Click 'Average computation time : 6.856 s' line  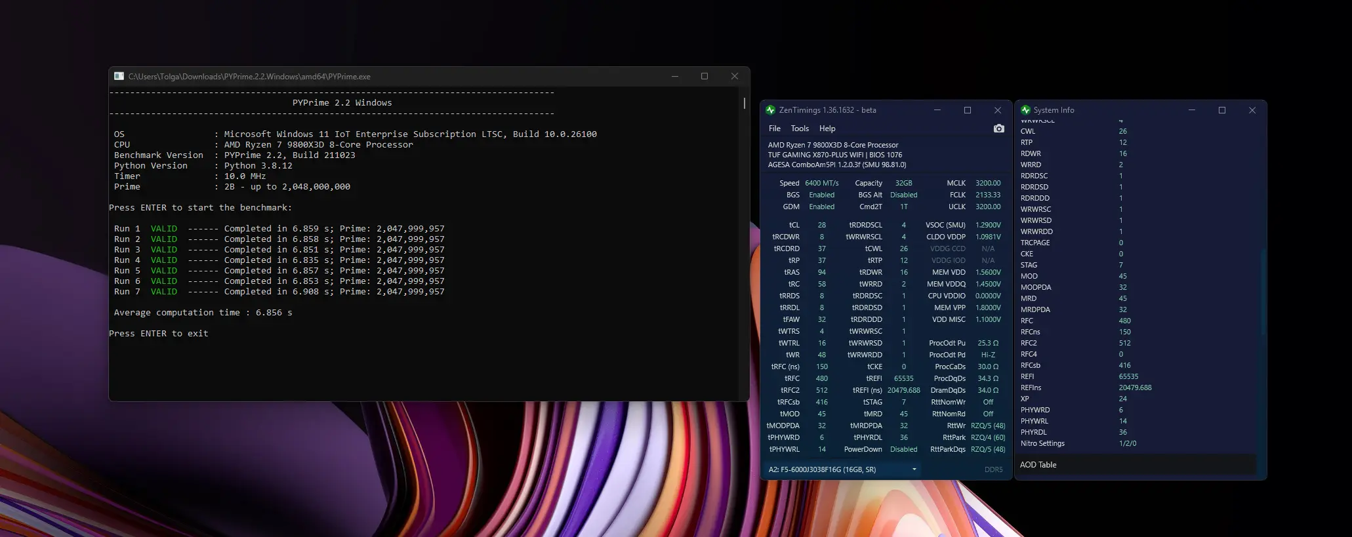pyautogui.click(x=203, y=313)
